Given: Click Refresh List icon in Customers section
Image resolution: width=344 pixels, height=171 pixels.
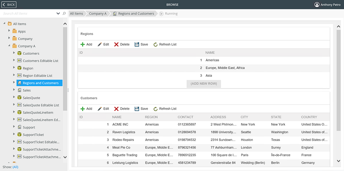Looking at the screenshot, I should pos(156,109).
